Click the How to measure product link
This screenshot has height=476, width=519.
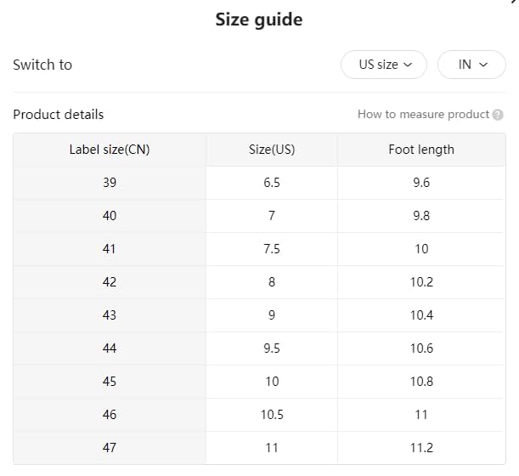pos(423,115)
